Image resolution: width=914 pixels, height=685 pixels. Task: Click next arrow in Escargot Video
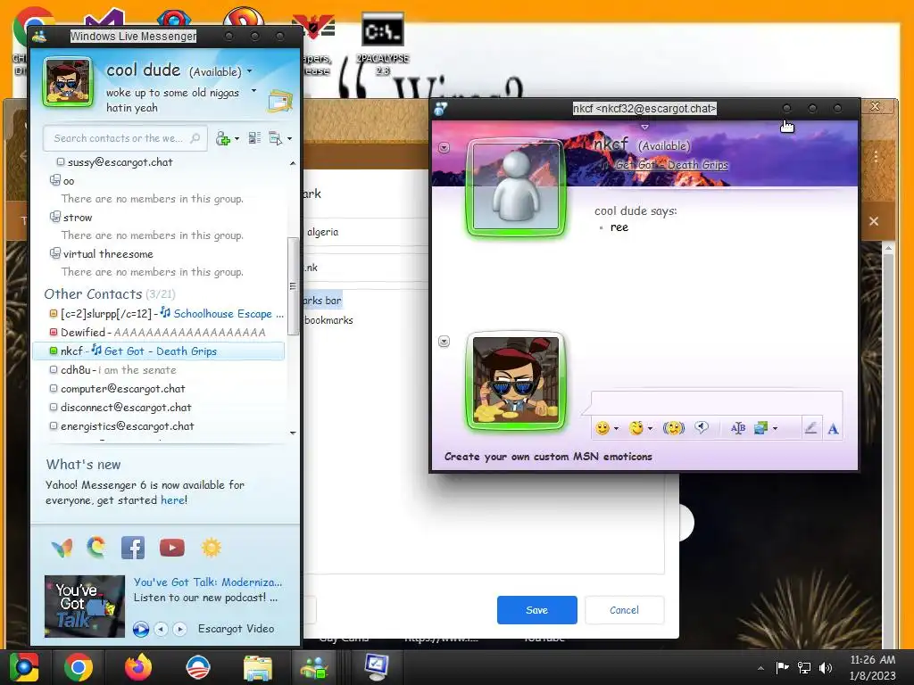click(x=180, y=629)
